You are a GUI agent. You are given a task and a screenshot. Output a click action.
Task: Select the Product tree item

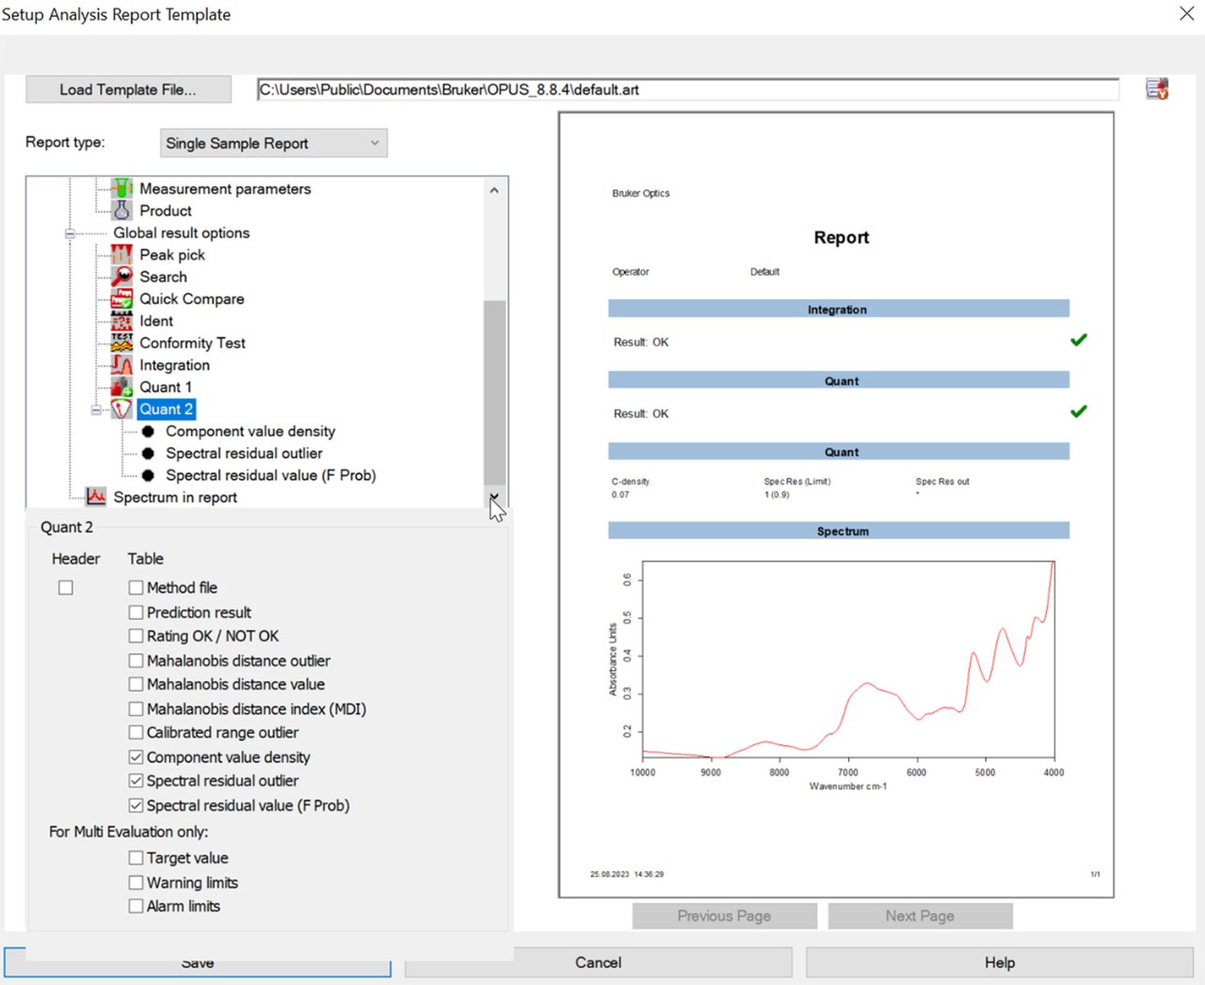pyautogui.click(x=166, y=211)
